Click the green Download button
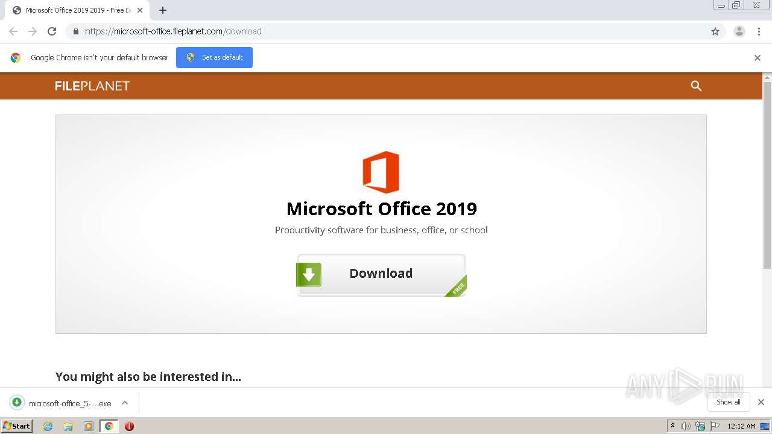 coord(381,275)
